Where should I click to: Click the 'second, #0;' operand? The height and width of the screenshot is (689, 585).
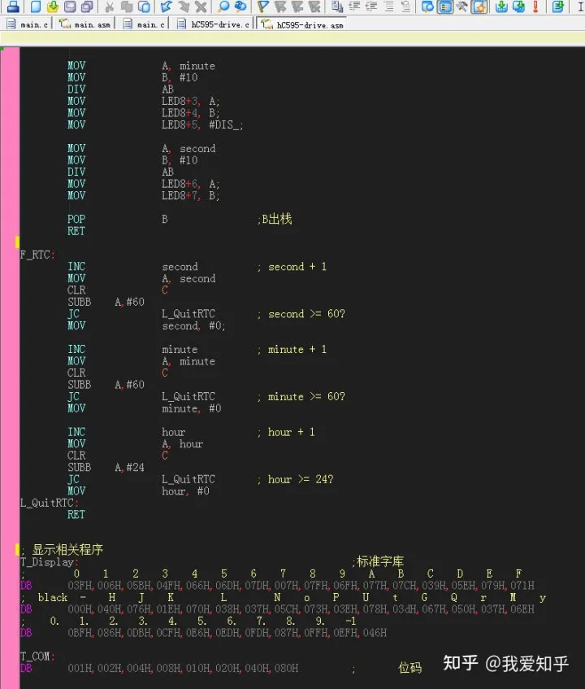coord(193,325)
